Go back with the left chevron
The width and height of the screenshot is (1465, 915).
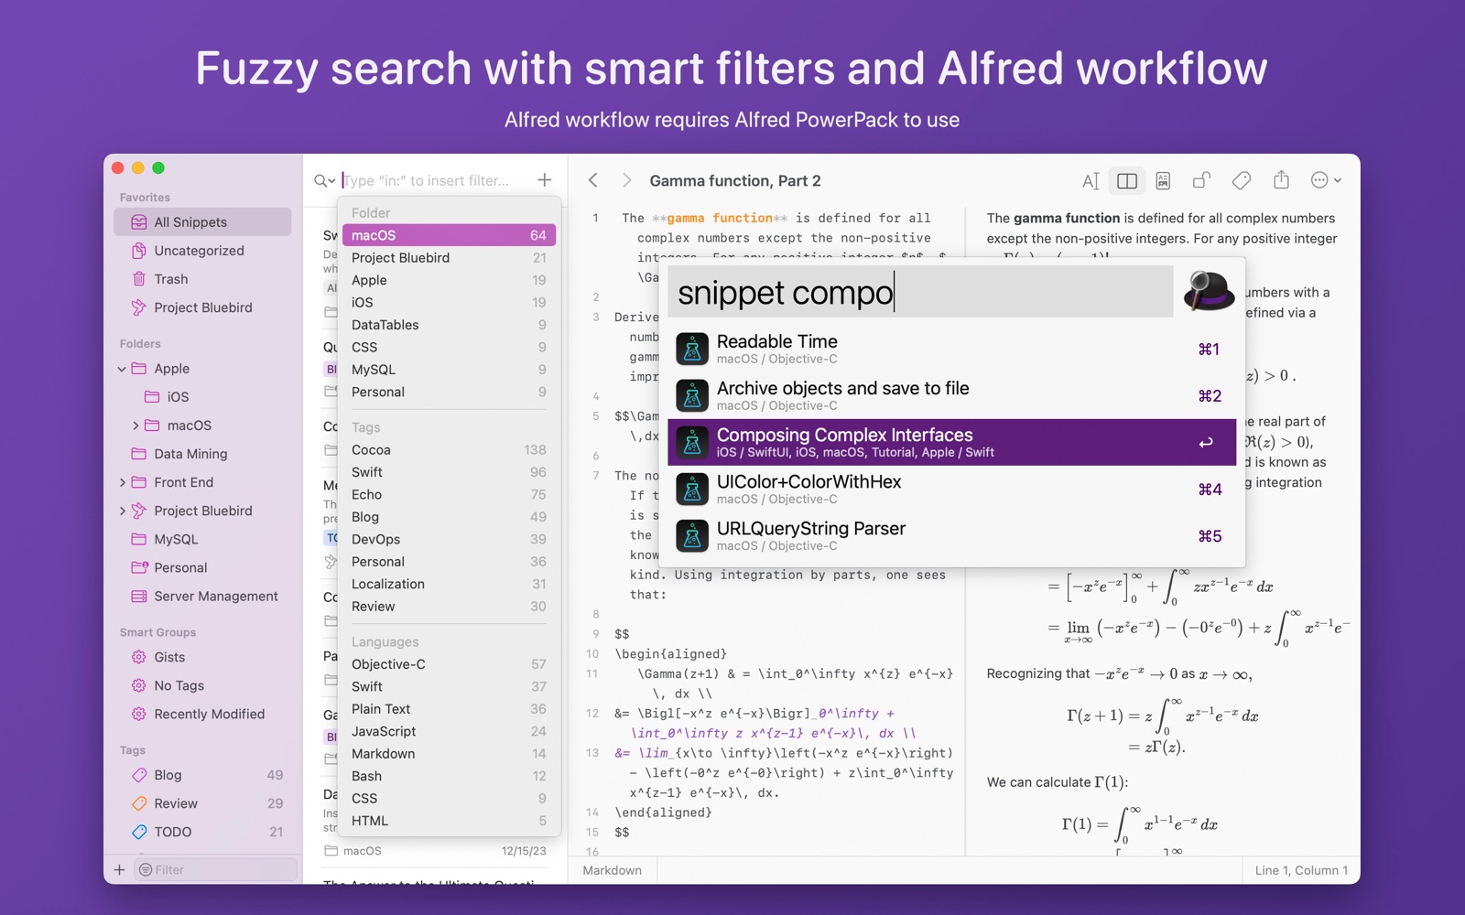tap(593, 180)
